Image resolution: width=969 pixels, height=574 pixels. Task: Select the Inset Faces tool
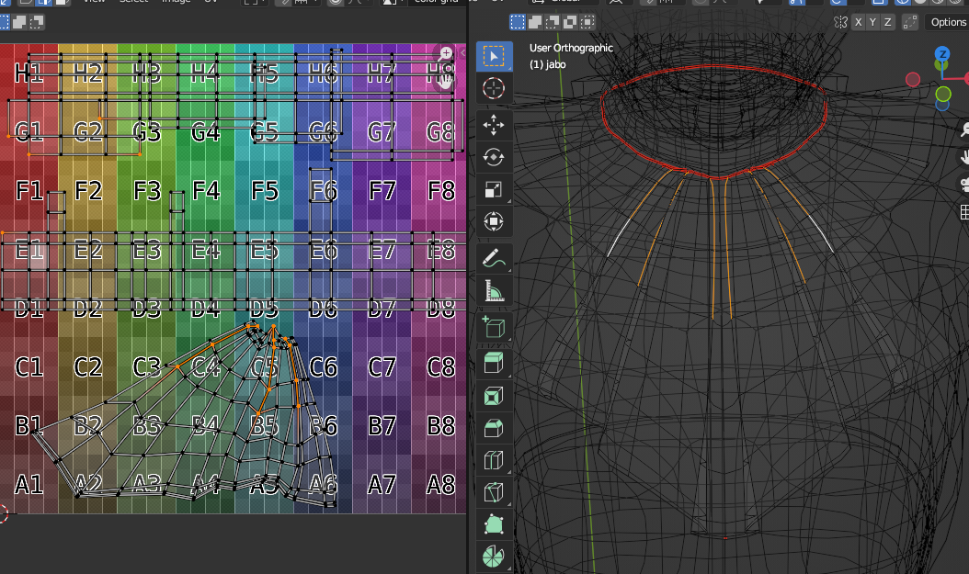(x=494, y=396)
